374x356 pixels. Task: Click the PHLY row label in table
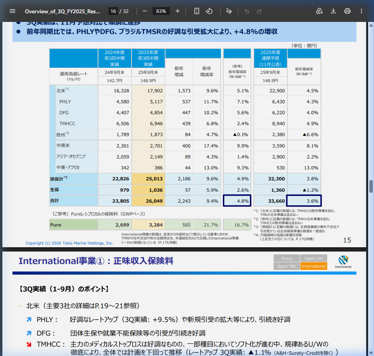pyautogui.click(x=65, y=102)
